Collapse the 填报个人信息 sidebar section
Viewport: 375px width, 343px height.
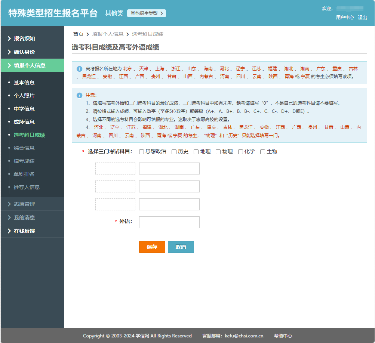coord(30,65)
